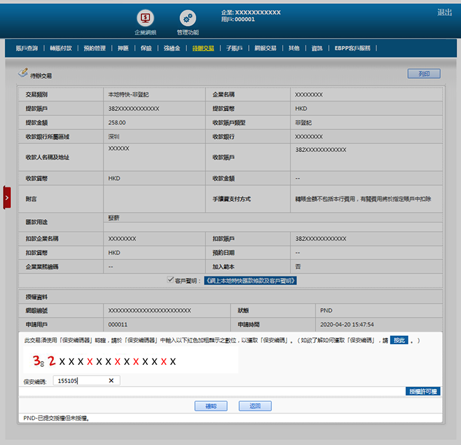Screen dimensions: 461x445
Task: Select the highlighted 待辦交易 menu item
Action: click(203, 48)
